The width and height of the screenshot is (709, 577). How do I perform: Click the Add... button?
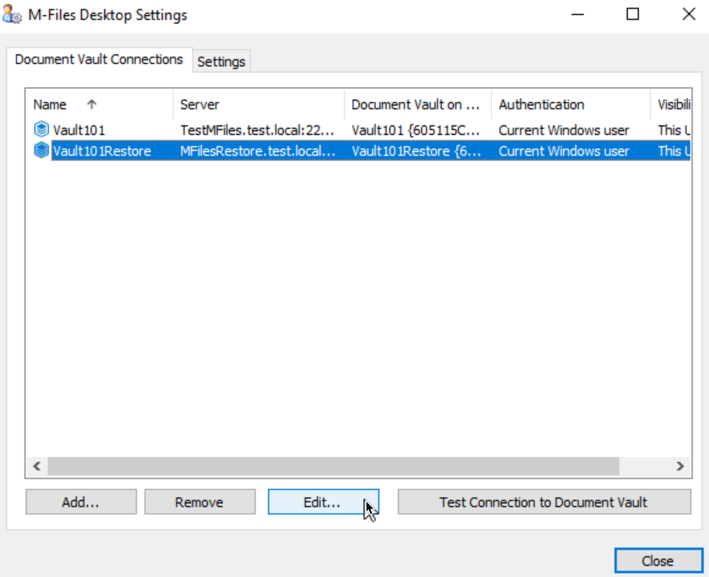click(x=81, y=502)
